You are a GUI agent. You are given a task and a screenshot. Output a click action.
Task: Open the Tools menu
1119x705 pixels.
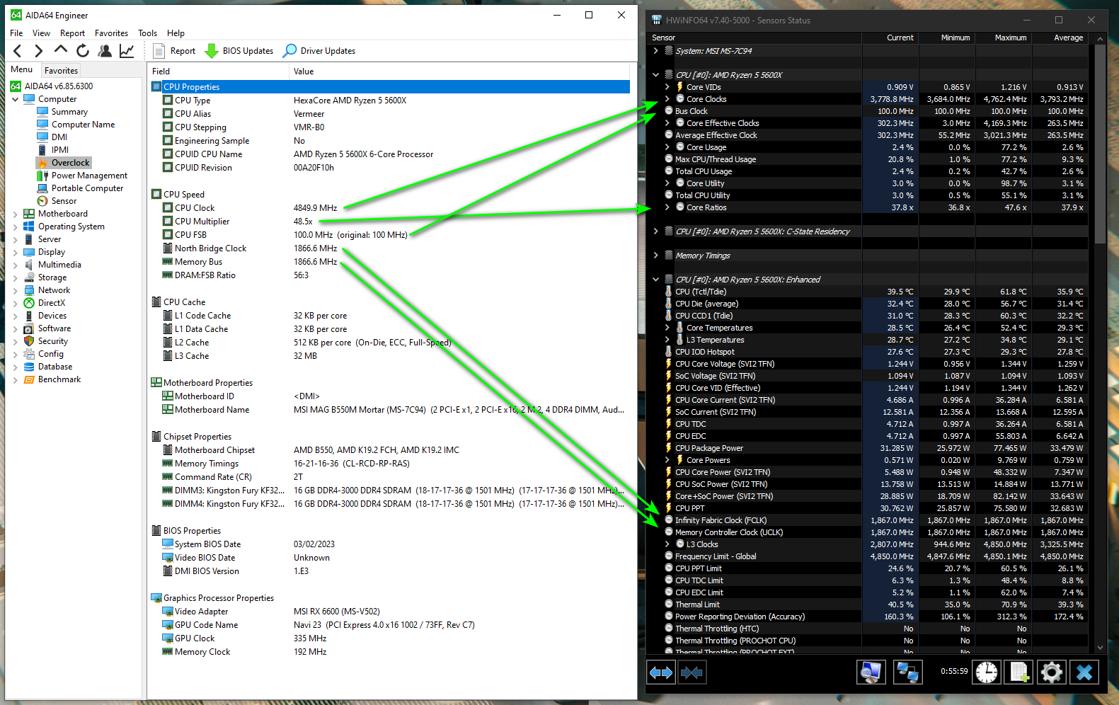pyautogui.click(x=147, y=33)
